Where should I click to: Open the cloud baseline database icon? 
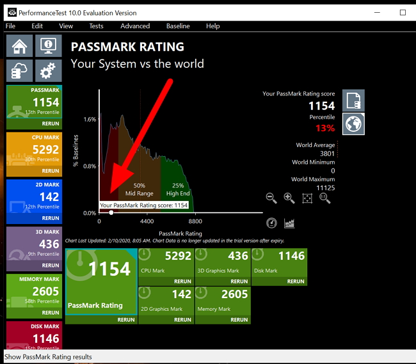coord(19,70)
